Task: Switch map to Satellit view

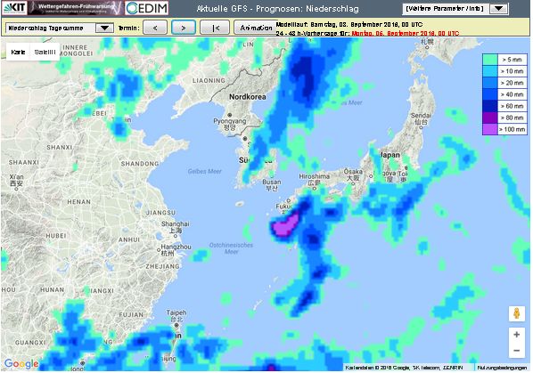Action: pyautogui.click(x=45, y=52)
